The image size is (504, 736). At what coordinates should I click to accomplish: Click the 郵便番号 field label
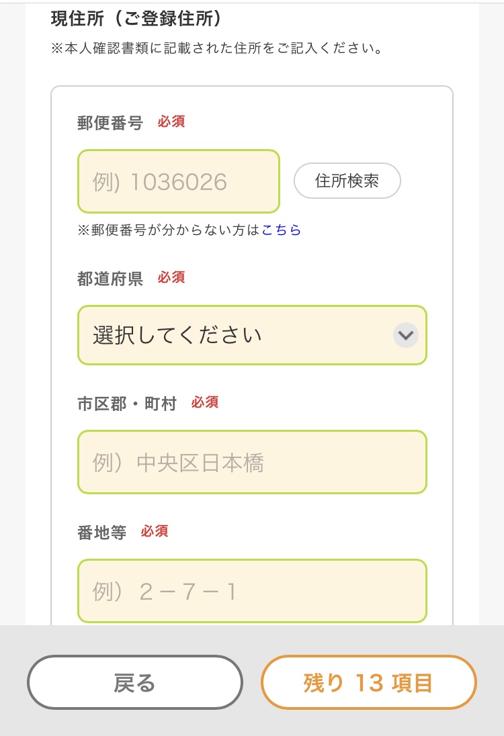coord(110,123)
